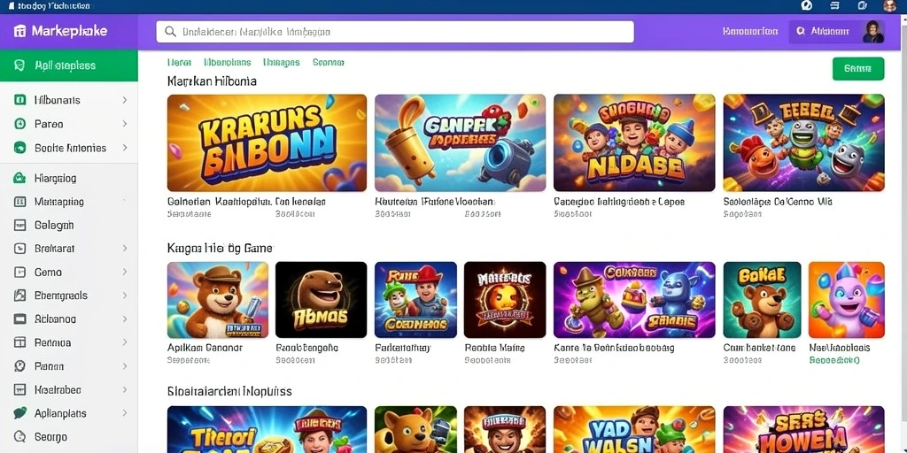Open the user avatar in purple header
Screen dimensions: 907x453
coord(872,32)
